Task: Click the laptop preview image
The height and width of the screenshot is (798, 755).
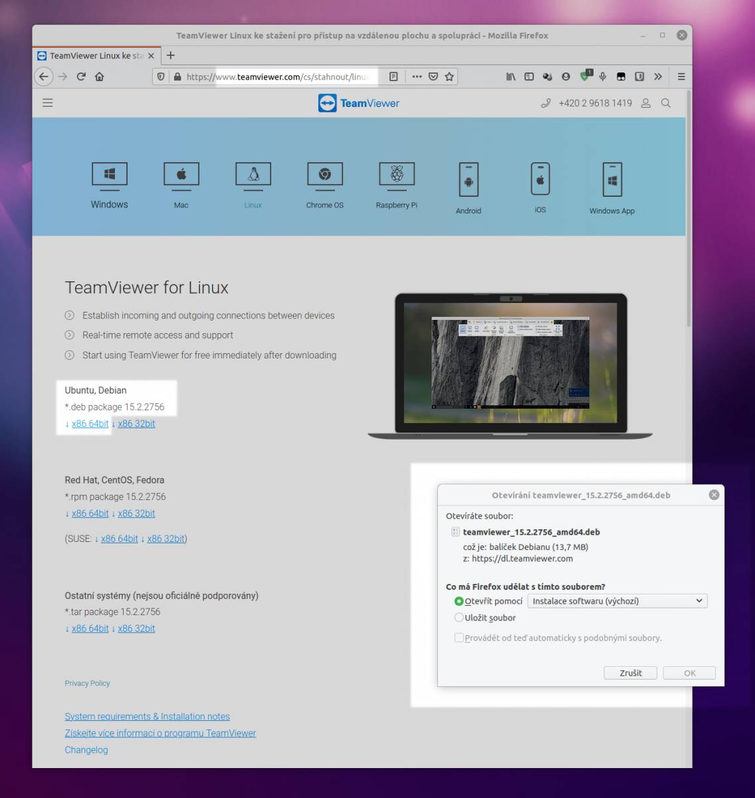Action: 510,366
